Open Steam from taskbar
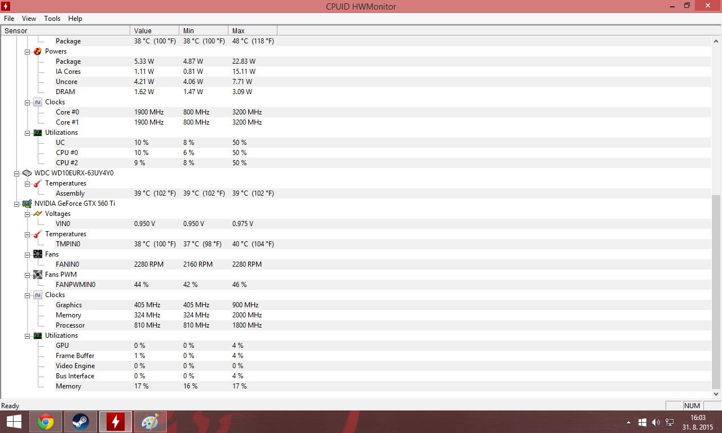The height and width of the screenshot is (433, 722). point(80,422)
